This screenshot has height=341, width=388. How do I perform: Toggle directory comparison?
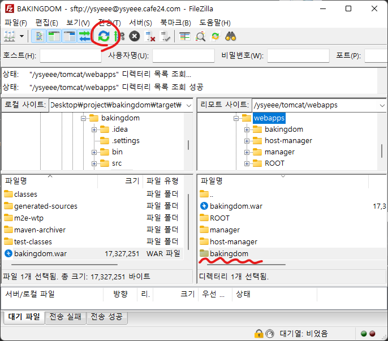(x=200, y=36)
